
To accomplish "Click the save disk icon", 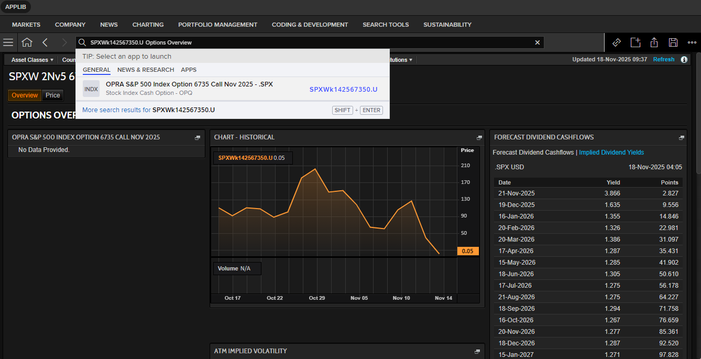I will click(673, 42).
